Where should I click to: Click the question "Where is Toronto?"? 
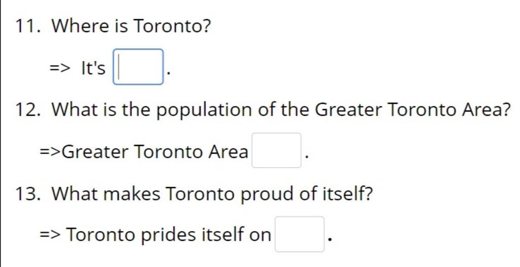point(131,26)
